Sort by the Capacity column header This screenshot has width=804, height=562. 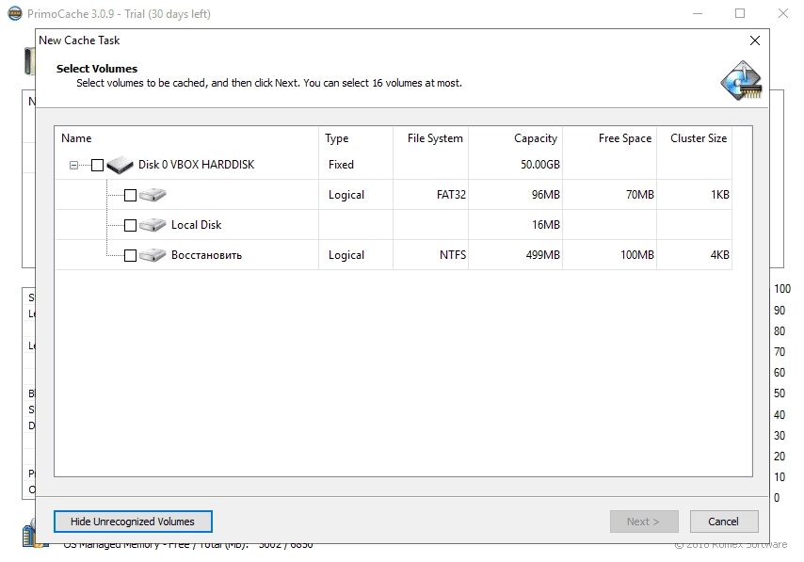[x=515, y=138]
